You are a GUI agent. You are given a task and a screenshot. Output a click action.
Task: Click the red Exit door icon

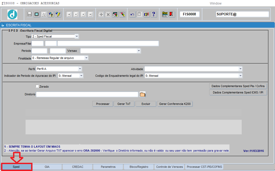pos(171,14)
